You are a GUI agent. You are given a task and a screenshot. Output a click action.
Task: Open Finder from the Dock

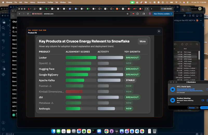click(x=53, y=131)
